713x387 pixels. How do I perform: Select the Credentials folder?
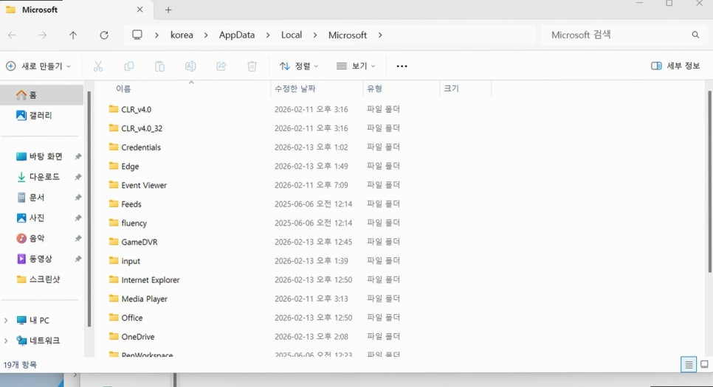point(141,147)
